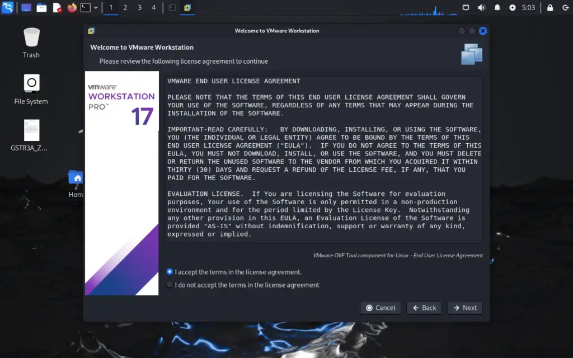Screen dimensions: 573x358
Task: Open the notifications bell icon
Action: (x=497, y=8)
